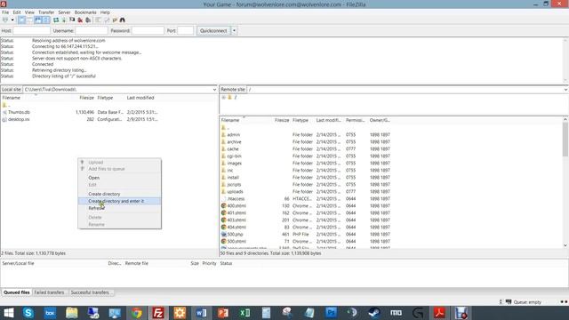Search files with the binoculars icon
The width and height of the screenshot is (569, 320).
(123, 20)
